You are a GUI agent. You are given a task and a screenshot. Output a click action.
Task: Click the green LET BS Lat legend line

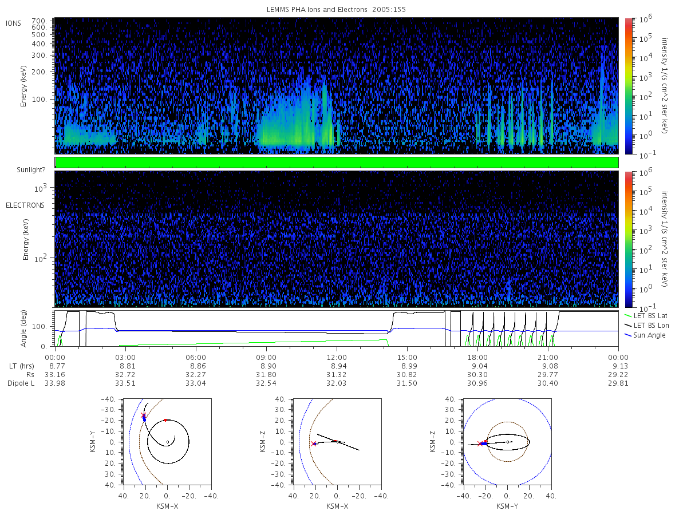[627, 315]
